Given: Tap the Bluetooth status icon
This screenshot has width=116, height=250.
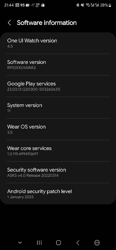Looking at the screenshot, I should click(x=78, y=5).
